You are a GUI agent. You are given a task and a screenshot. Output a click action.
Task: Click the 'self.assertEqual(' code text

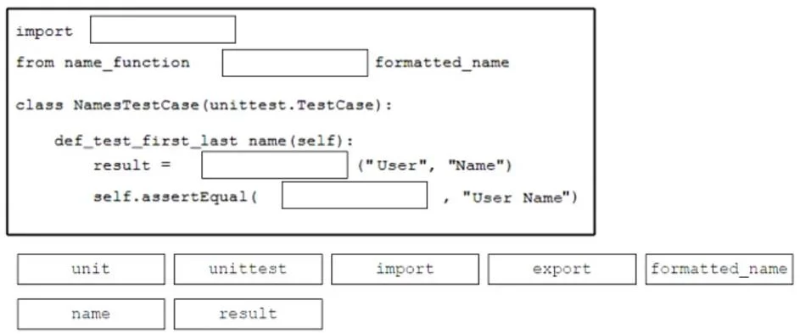click(176, 197)
